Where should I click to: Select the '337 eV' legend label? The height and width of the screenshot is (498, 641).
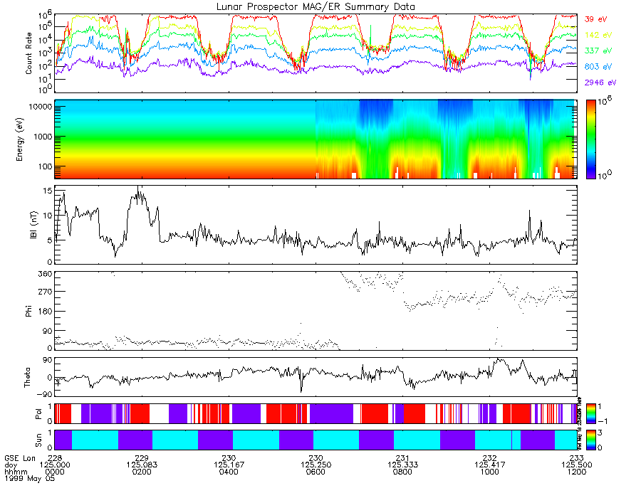coord(598,51)
